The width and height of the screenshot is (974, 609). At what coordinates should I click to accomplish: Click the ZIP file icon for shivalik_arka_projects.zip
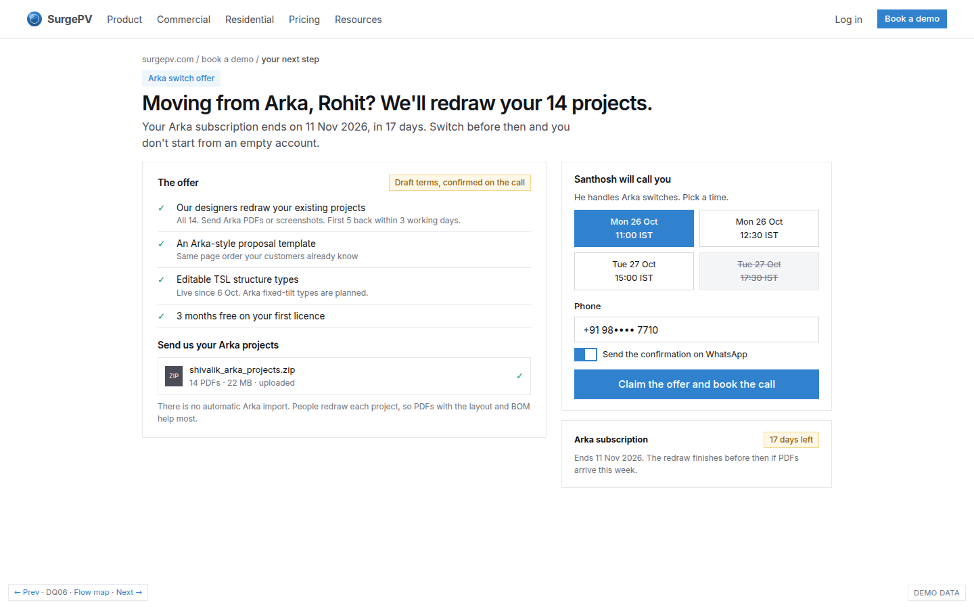pos(174,376)
